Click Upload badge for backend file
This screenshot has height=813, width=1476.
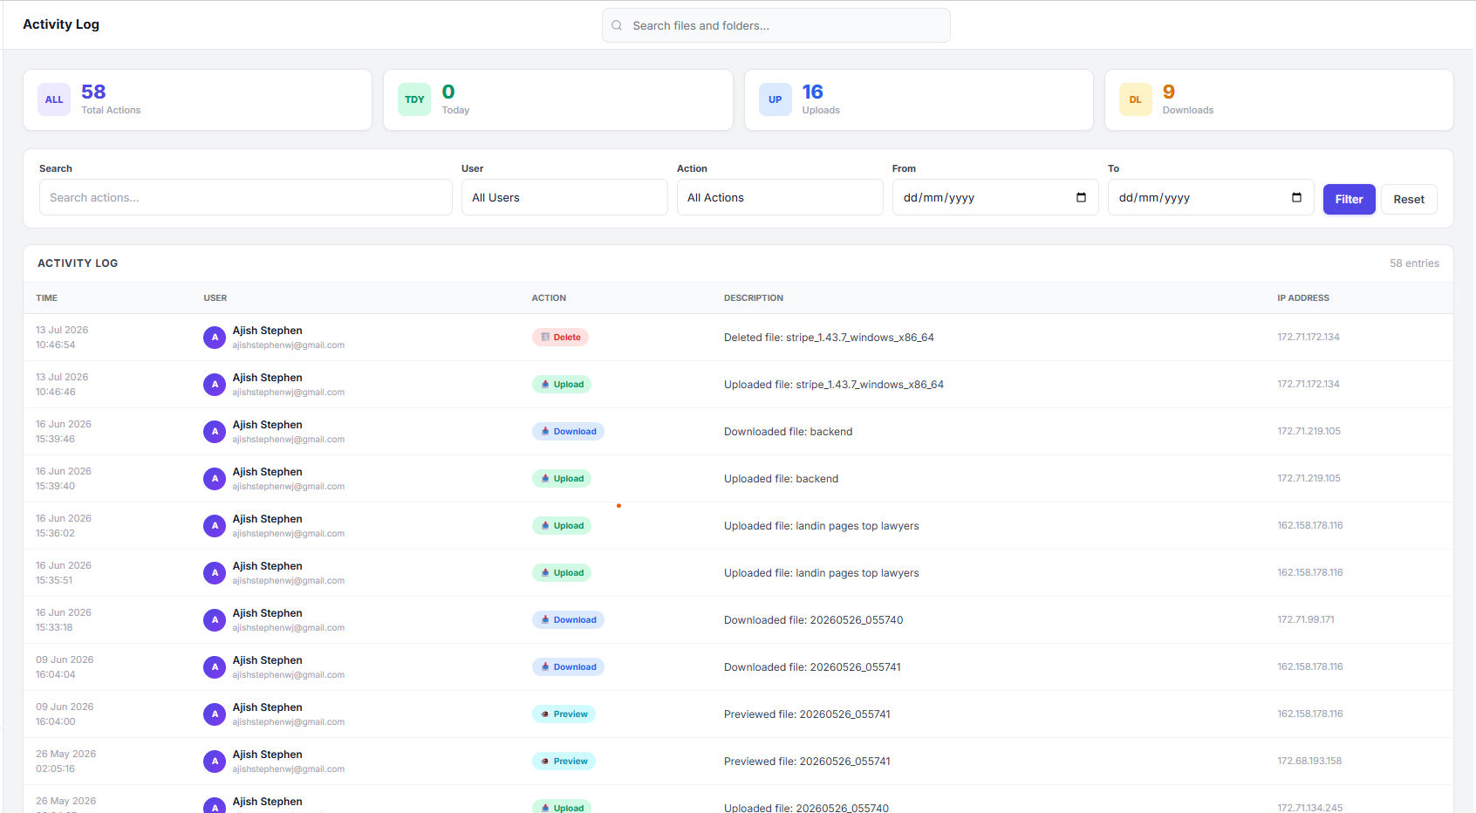pos(562,478)
